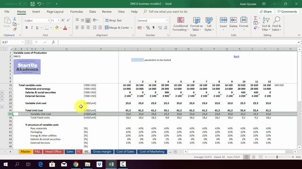Click Windows Start button

pyautogui.click(x=6, y=164)
